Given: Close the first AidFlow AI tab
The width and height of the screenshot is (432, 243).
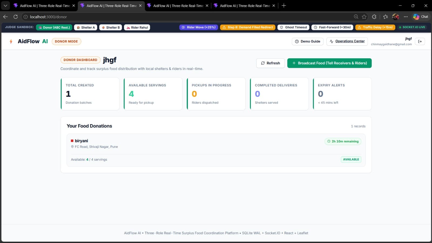Looking at the screenshot, I should tap(74, 6).
